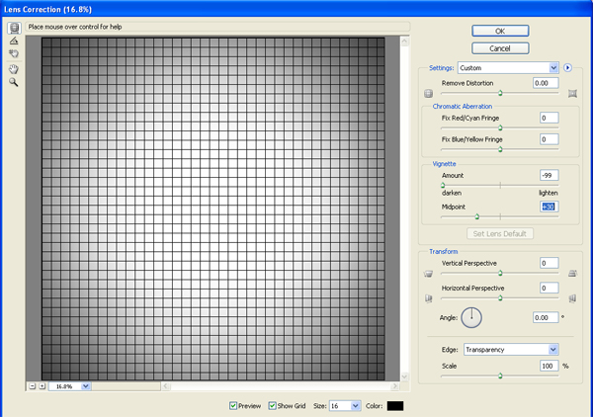Toggle the Preview checkbox
593x417 pixels.
pos(233,406)
